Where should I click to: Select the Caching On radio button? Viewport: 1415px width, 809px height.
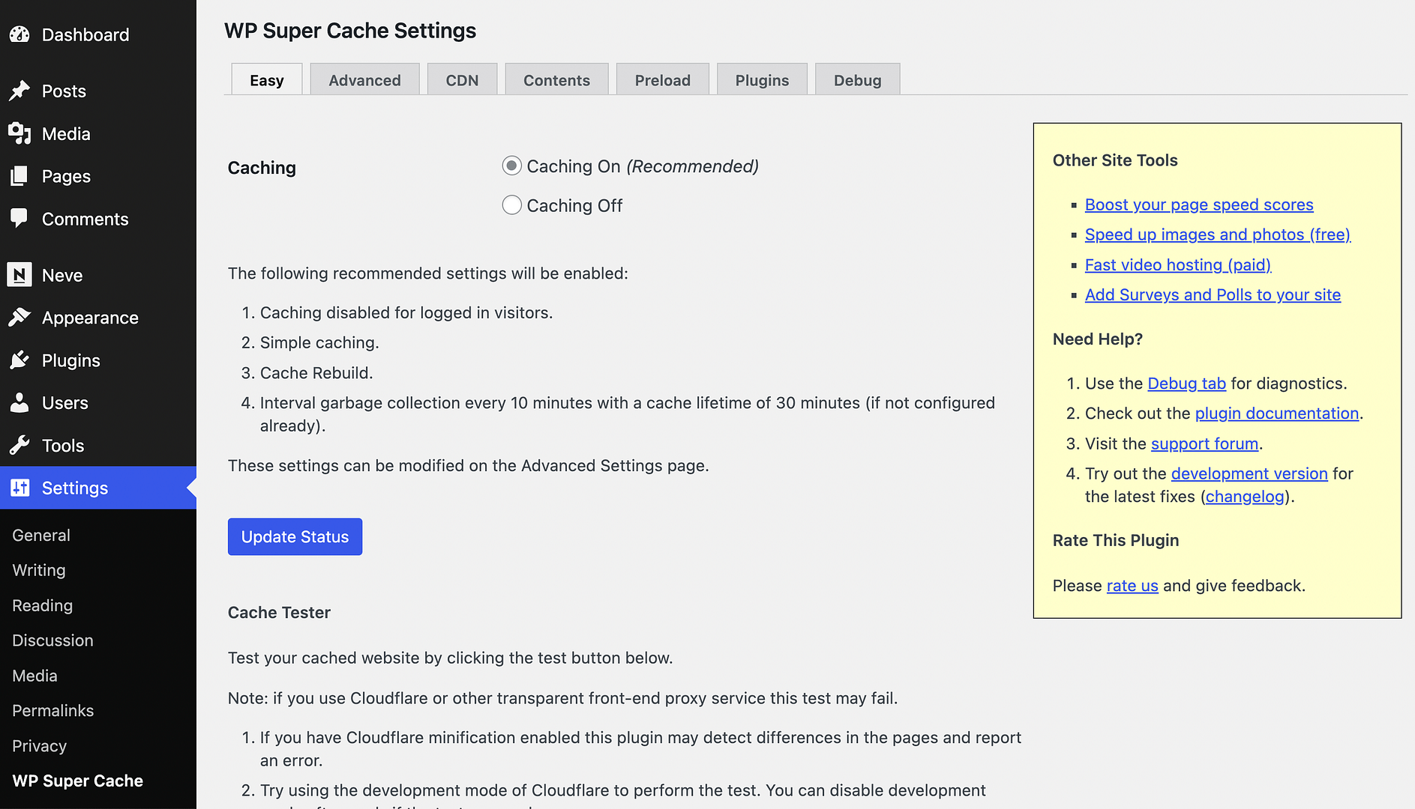coord(511,166)
